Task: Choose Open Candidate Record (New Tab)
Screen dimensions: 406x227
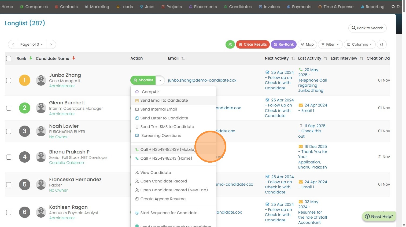Action: click(173, 190)
